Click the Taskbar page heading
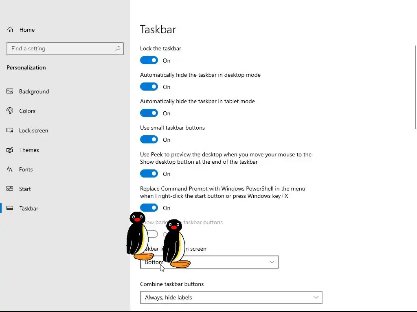Screen dimensions: 417x312 click(x=158, y=29)
